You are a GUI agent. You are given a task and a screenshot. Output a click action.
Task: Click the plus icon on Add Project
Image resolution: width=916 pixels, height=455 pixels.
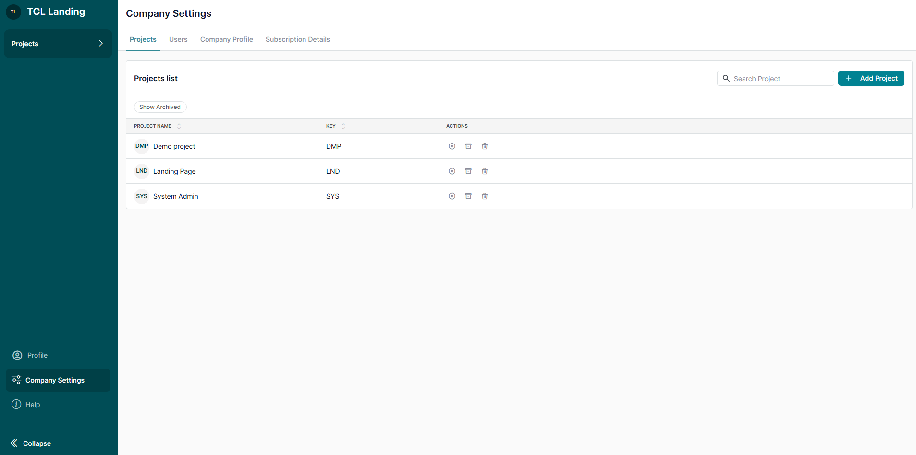[849, 78]
